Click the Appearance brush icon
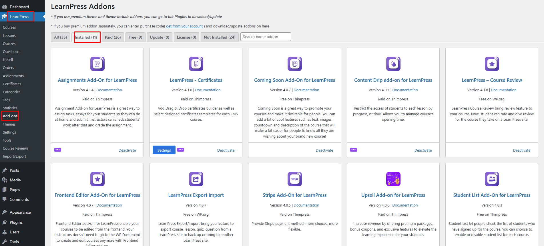 pos(5,212)
